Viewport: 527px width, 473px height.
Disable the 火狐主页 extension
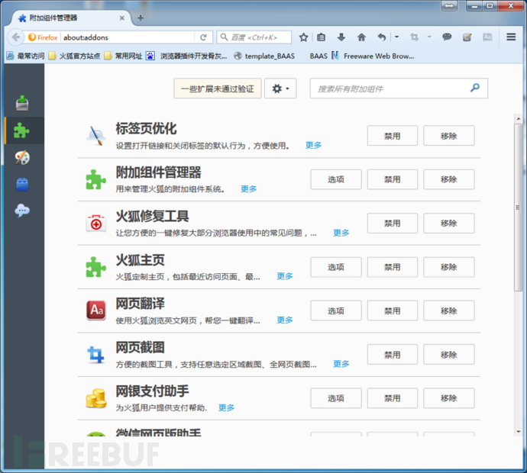click(x=393, y=267)
